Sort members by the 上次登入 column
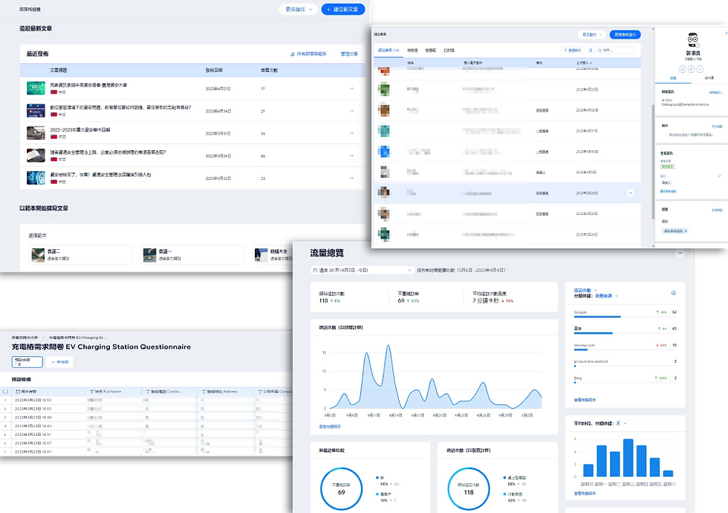The width and height of the screenshot is (728, 513). (584, 62)
